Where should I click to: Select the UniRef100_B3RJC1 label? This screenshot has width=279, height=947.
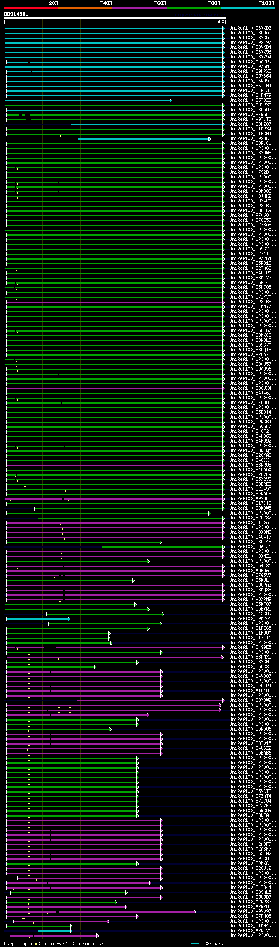(250, 144)
